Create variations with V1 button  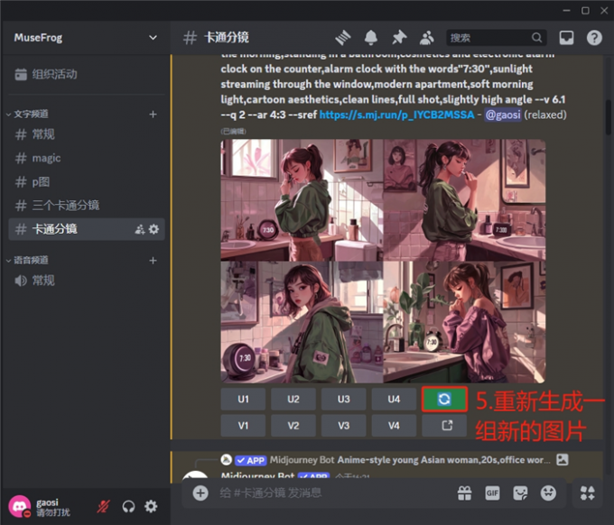pos(243,425)
